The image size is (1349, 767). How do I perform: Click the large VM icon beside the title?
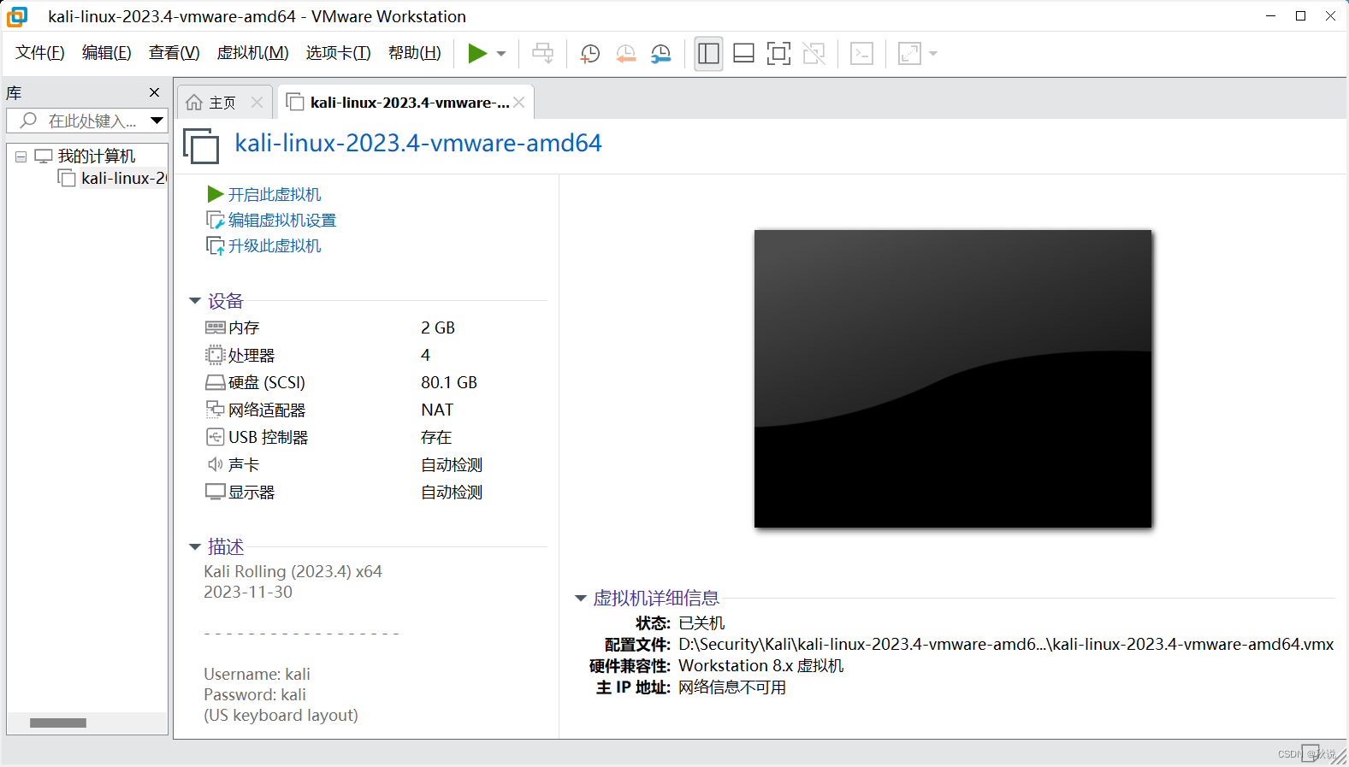click(x=202, y=146)
